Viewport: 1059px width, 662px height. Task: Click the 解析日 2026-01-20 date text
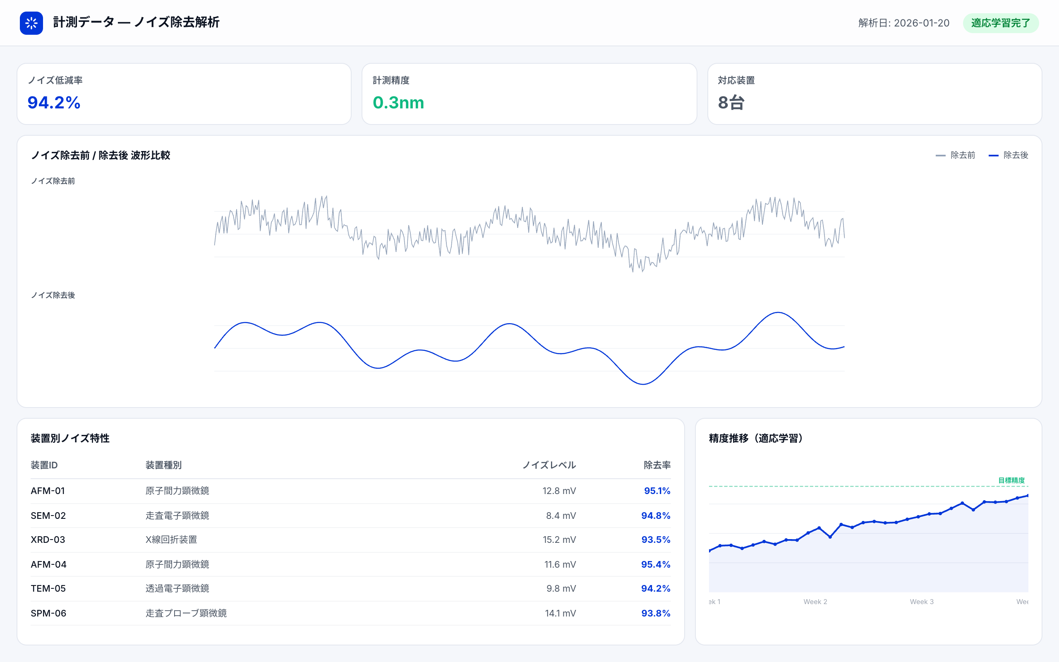tap(903, 23)
